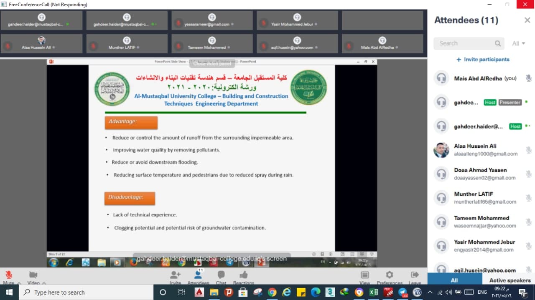Image resolution: width=535 pixels, height=300 pixels.
Task: Toggle mic icon for Mais Abd AlRedha row
Action: click(x=529, y=78)
